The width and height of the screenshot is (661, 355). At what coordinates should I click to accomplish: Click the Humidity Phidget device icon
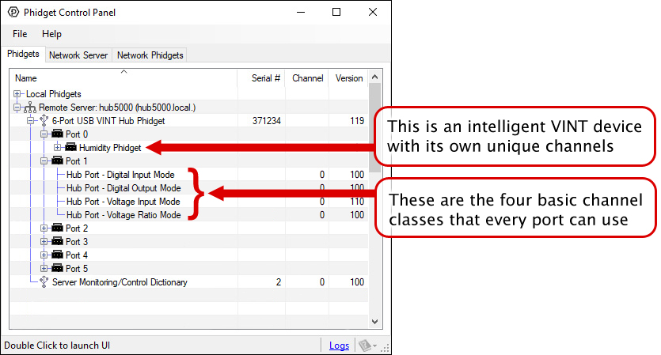point(70,147)
